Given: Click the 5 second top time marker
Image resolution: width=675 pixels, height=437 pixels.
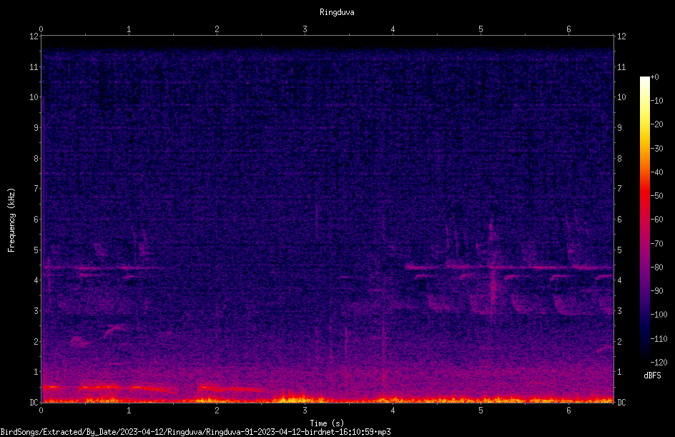Looking at the screenshot, I should click(481, 29).
